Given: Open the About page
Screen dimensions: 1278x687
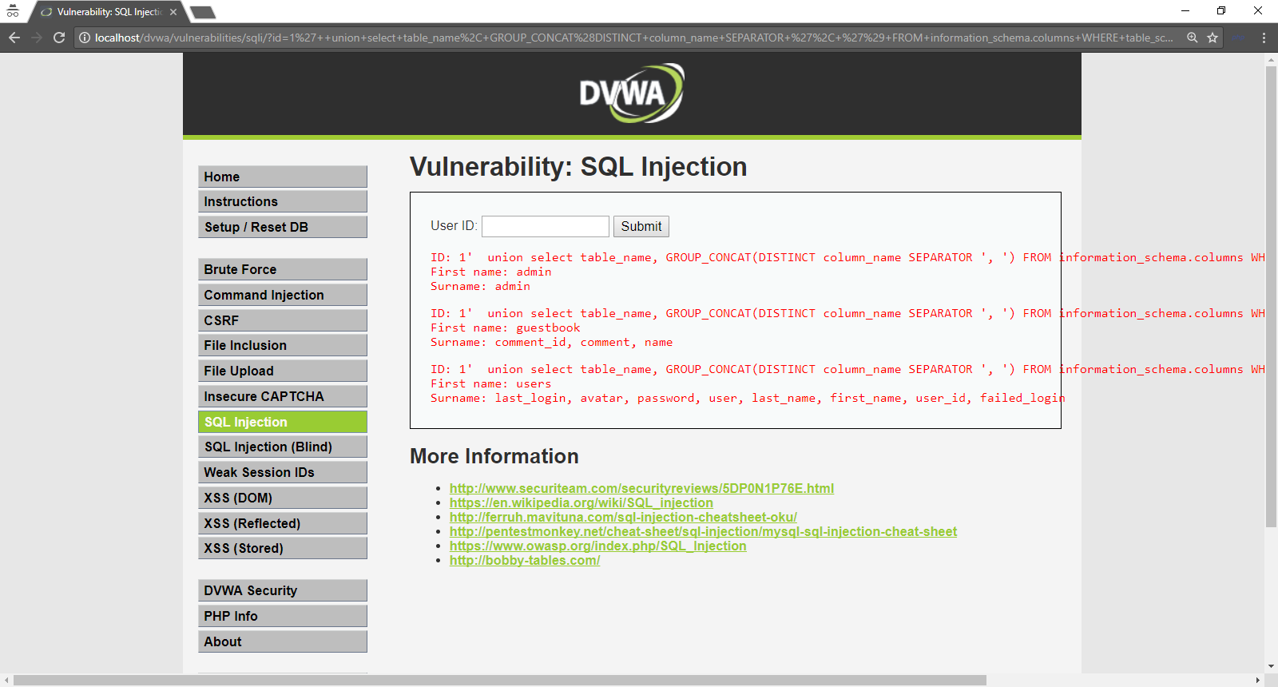Looking at the screenshot, I should [x=283, y=641].
